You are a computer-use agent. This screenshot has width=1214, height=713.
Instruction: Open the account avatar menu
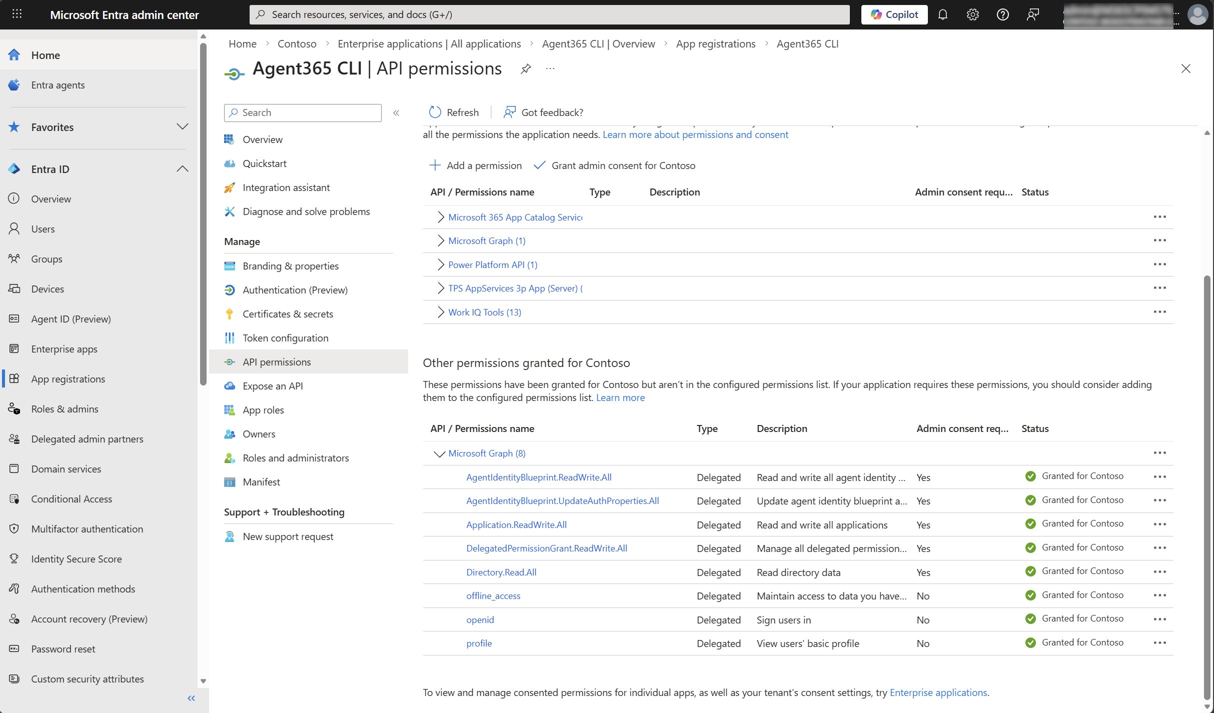1197,14
